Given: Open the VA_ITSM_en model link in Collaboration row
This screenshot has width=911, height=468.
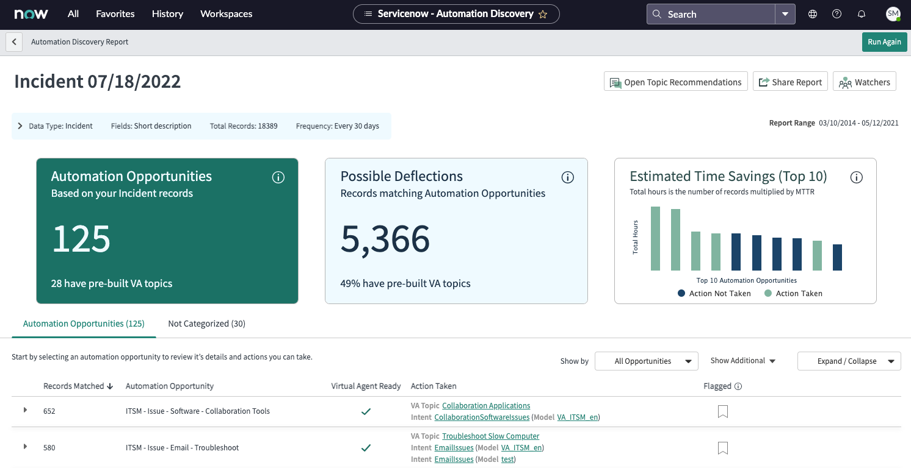Looking at the screenshot, I should [578, 417].
